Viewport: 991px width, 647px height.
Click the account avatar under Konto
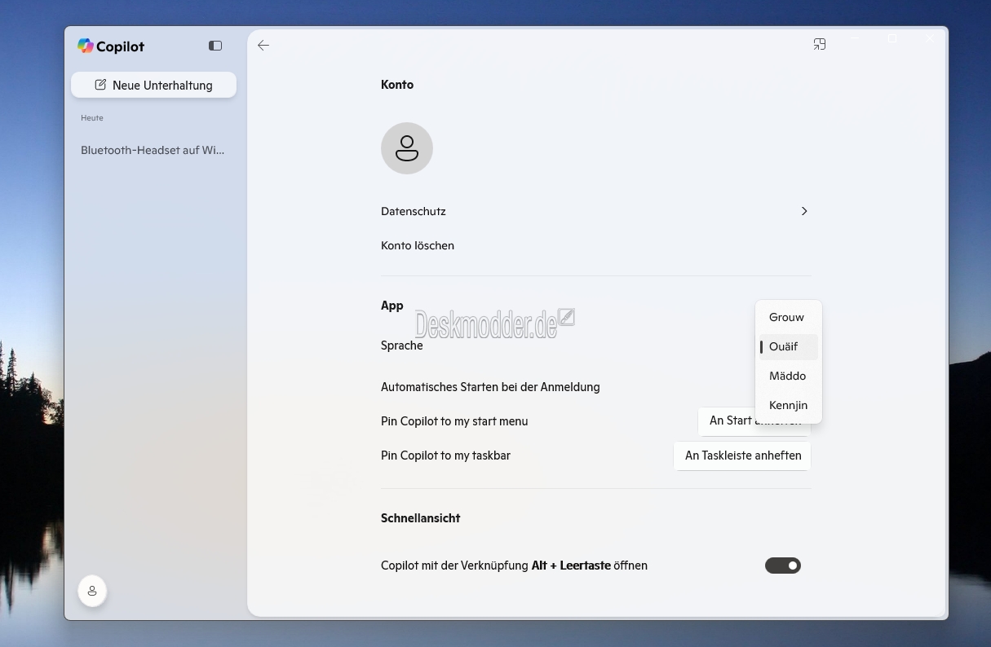click(x=407, y=148)
